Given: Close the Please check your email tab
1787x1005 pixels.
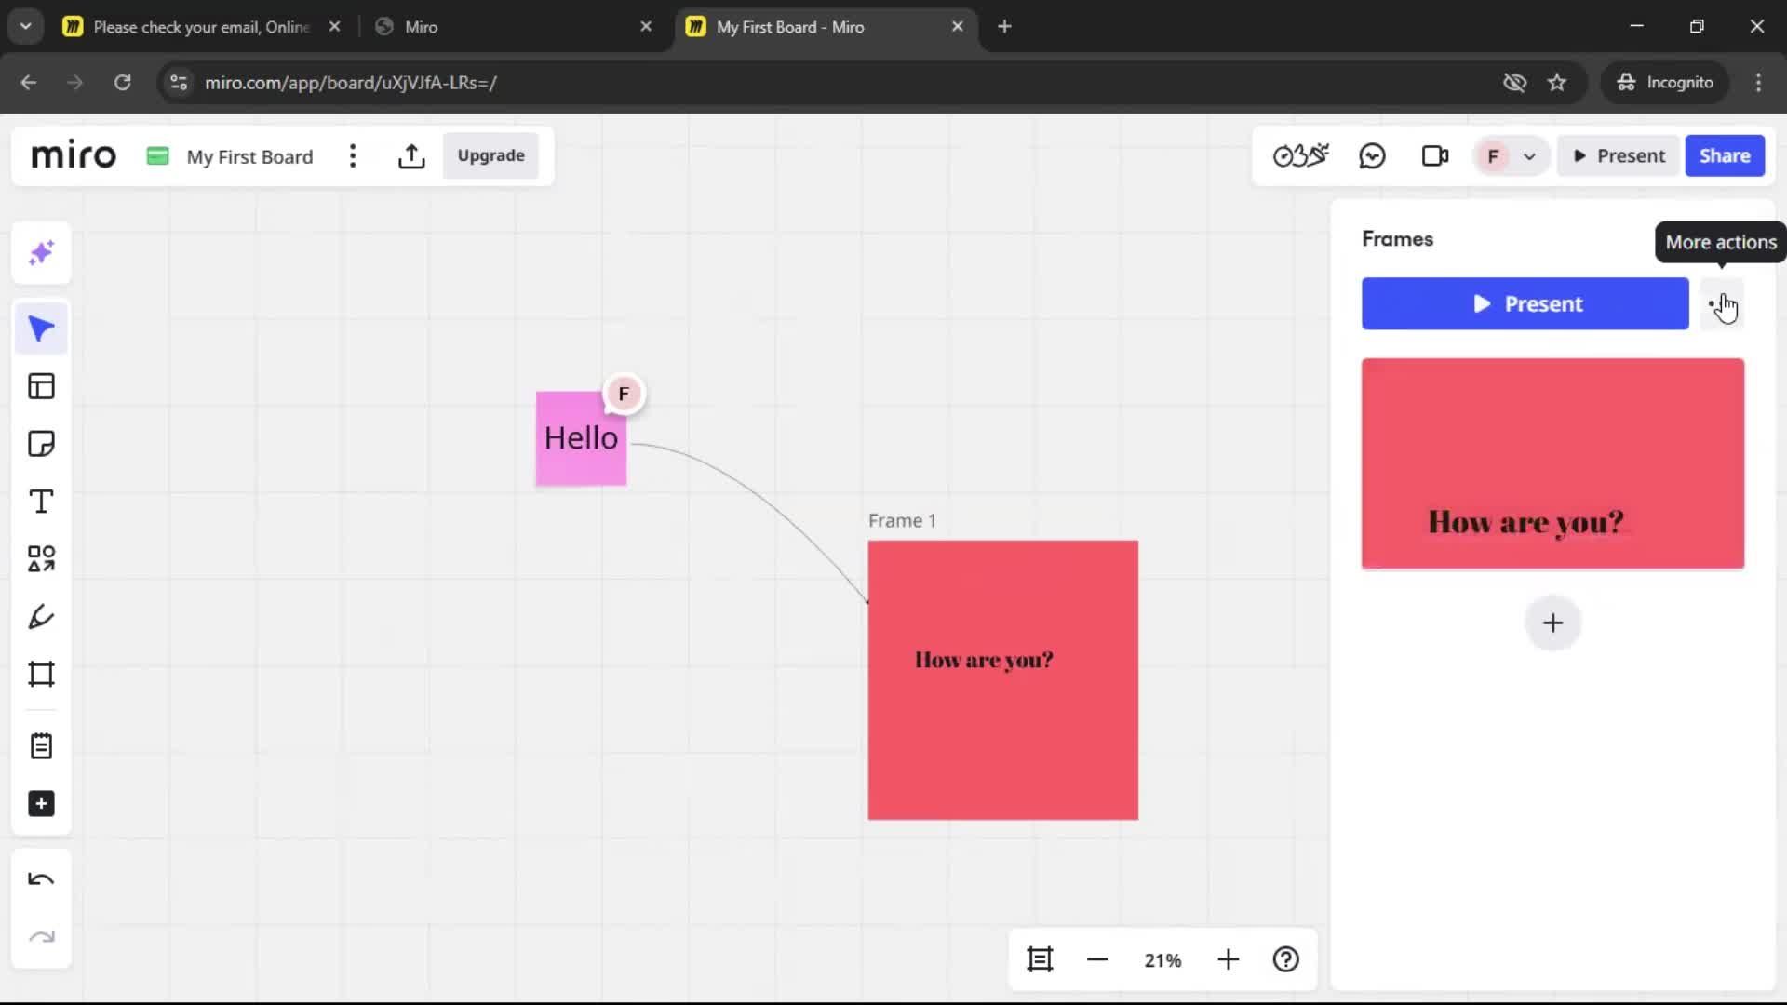Looking at the screenshot, I should click(x=335, y=27).
